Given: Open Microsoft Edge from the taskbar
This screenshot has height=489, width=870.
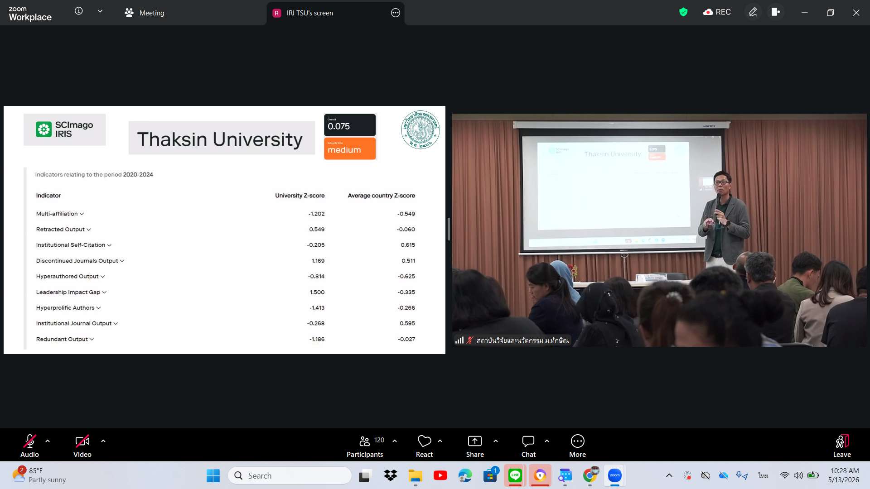Looking at the screenshot, I should click(x=465, y=475).
